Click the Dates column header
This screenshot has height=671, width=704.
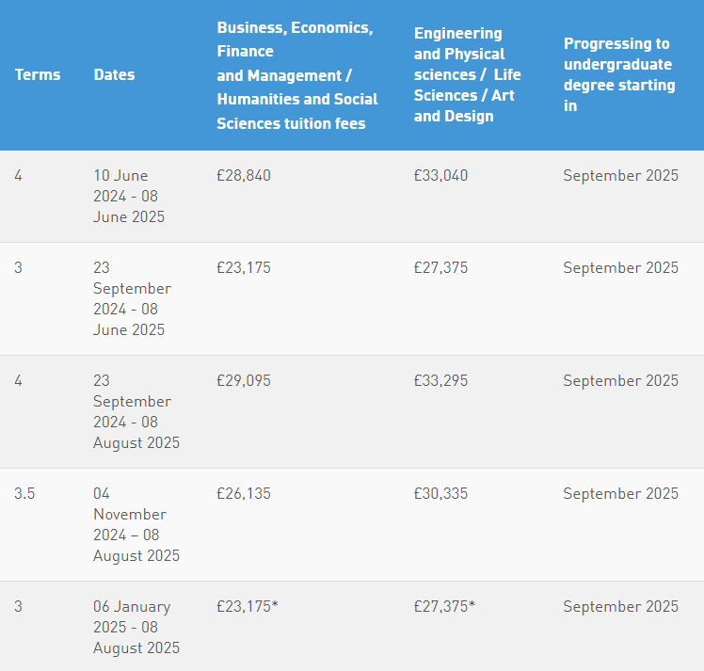tap(114, 74)
